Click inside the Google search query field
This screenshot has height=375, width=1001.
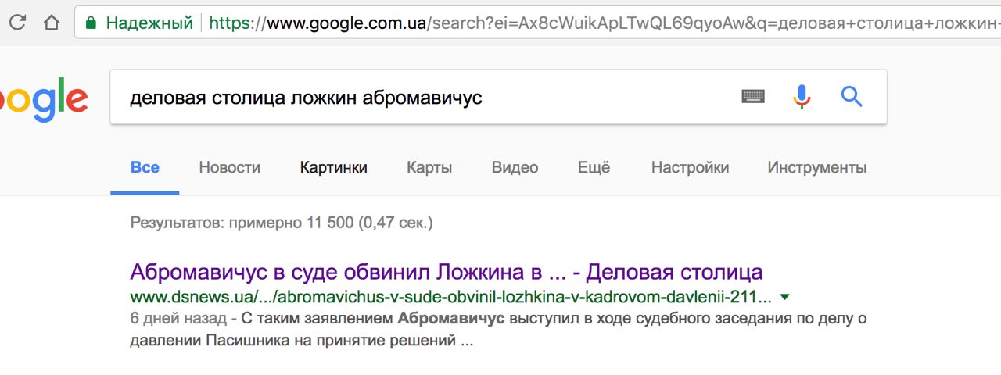click(x=422, y=98)
